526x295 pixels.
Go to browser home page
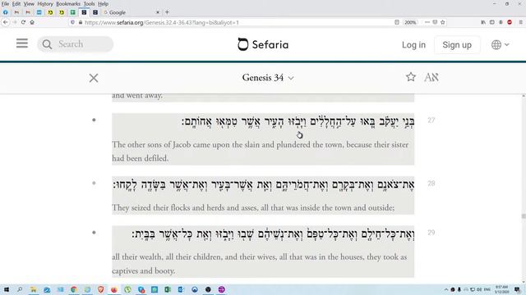[32, 22]
